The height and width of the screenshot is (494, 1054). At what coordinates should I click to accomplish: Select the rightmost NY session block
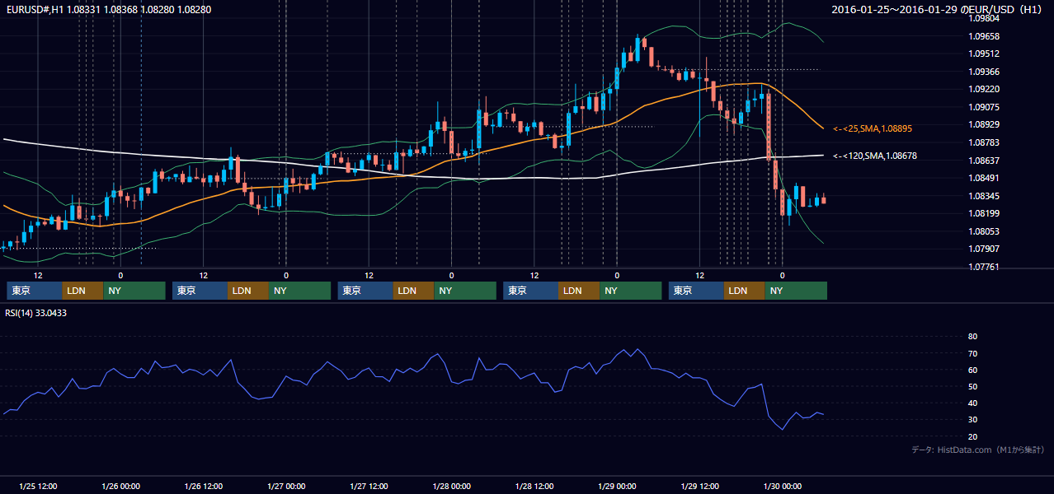797,291
